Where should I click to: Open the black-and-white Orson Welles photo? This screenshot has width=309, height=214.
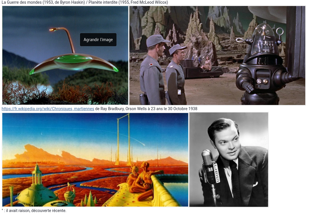(229, 160)
